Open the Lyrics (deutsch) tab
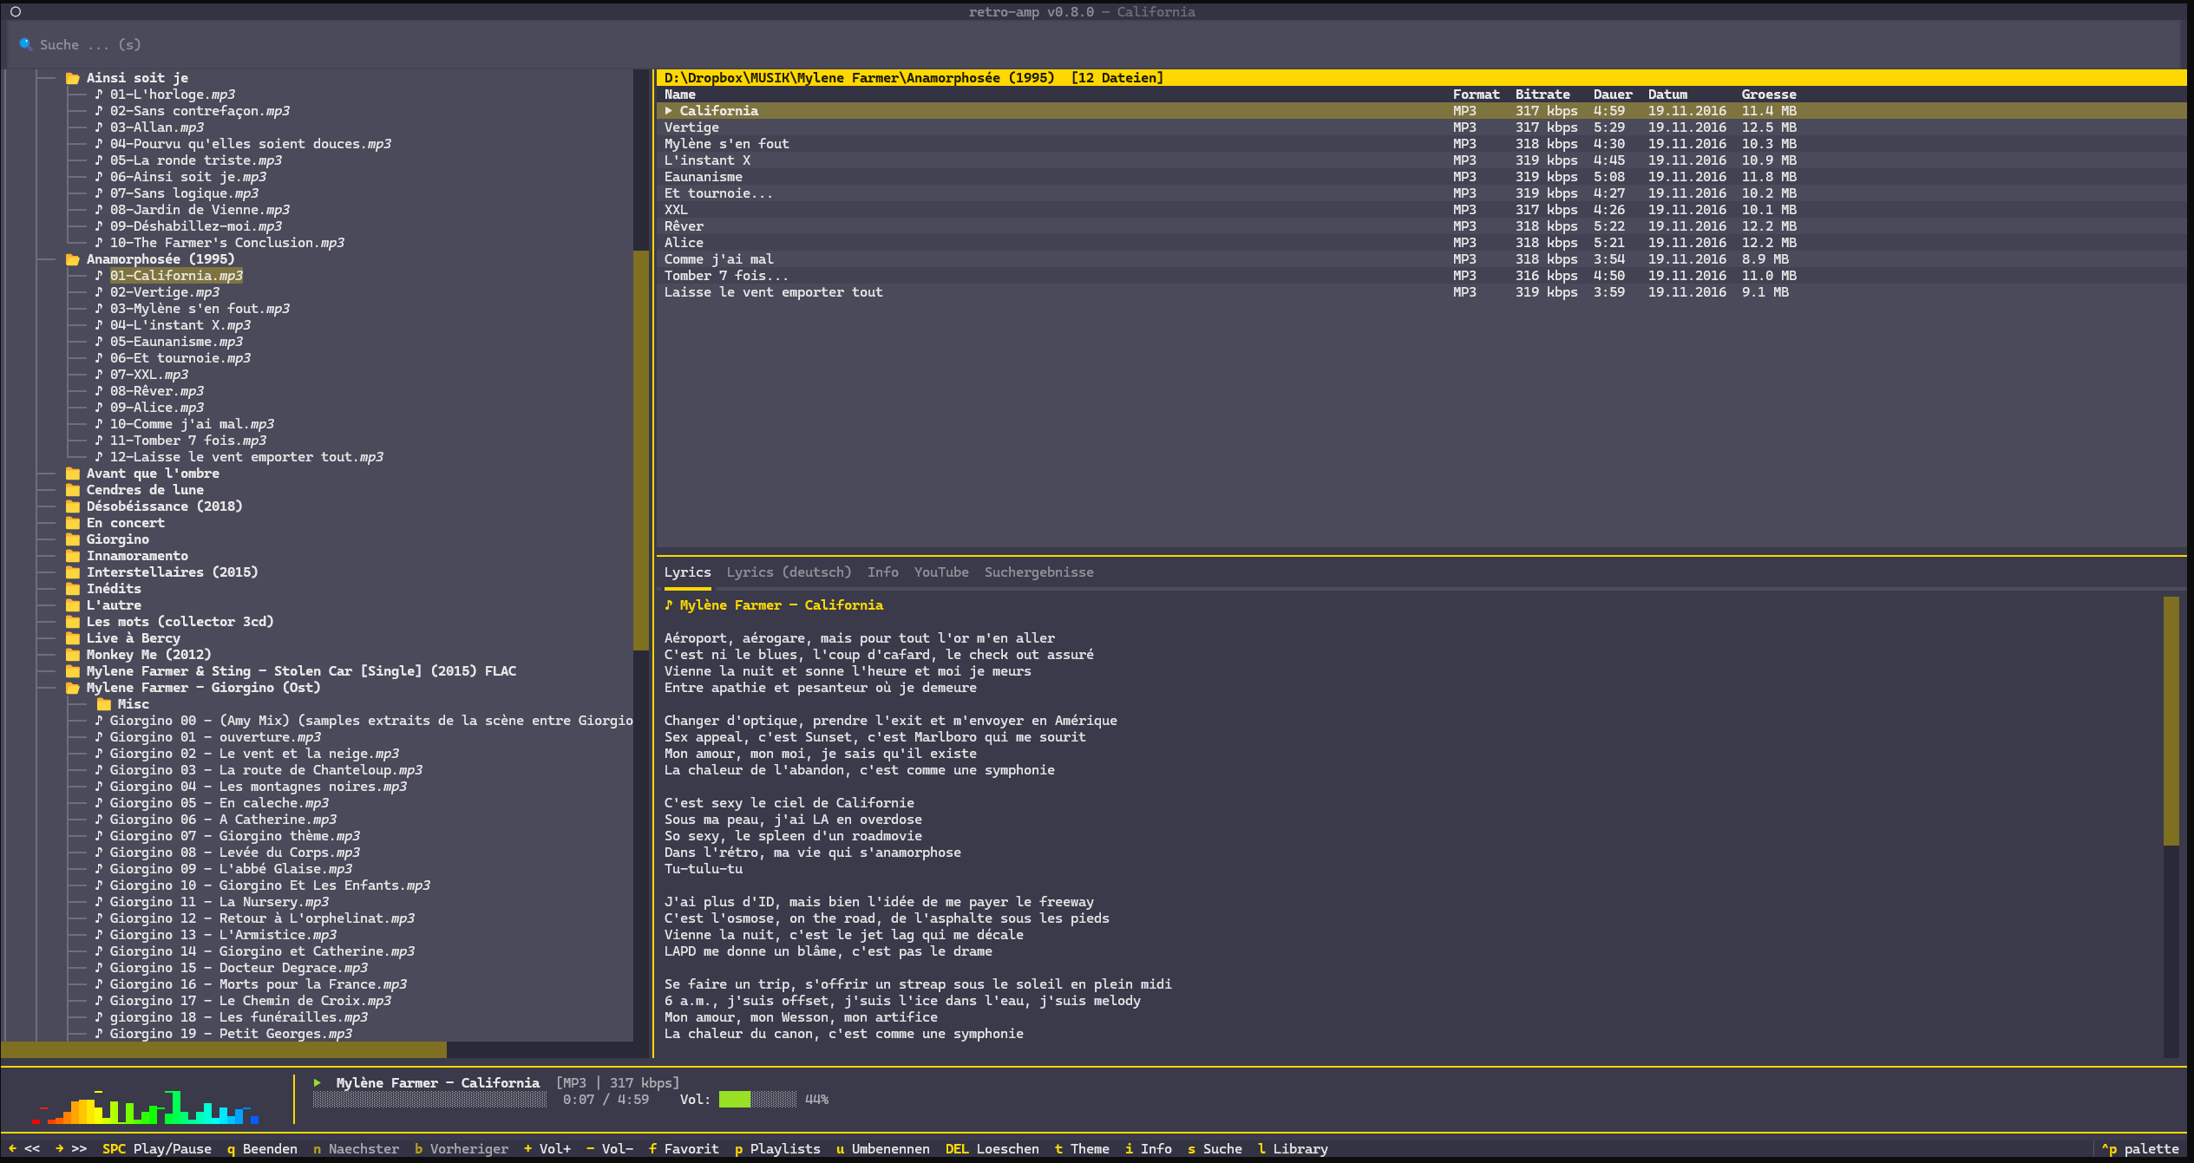 (x=788, y=572)
